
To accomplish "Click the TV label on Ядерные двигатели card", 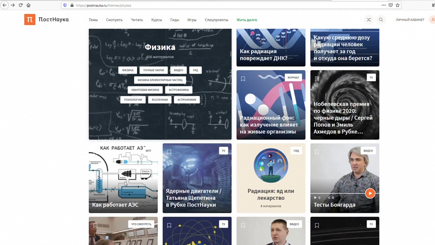I will point(223,151).
